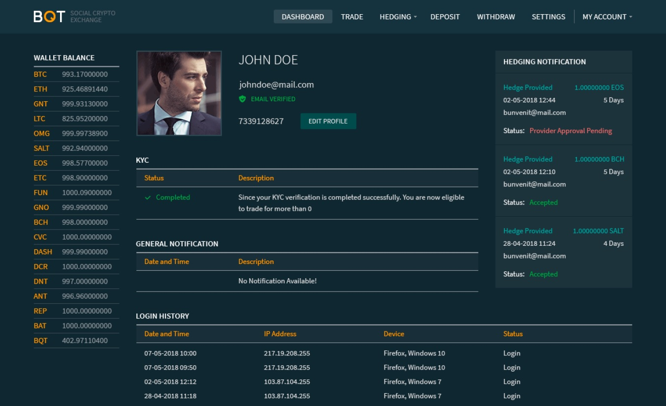
Task: Select the ETH wallet balance row
Action: (x=76, y=89)
